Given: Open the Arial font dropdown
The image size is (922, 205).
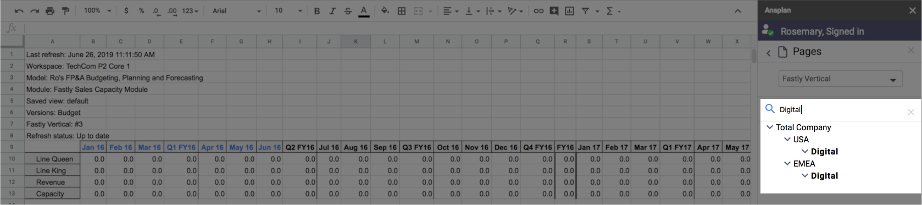Looking at the screenshot, I should click(x=236, y=11).
